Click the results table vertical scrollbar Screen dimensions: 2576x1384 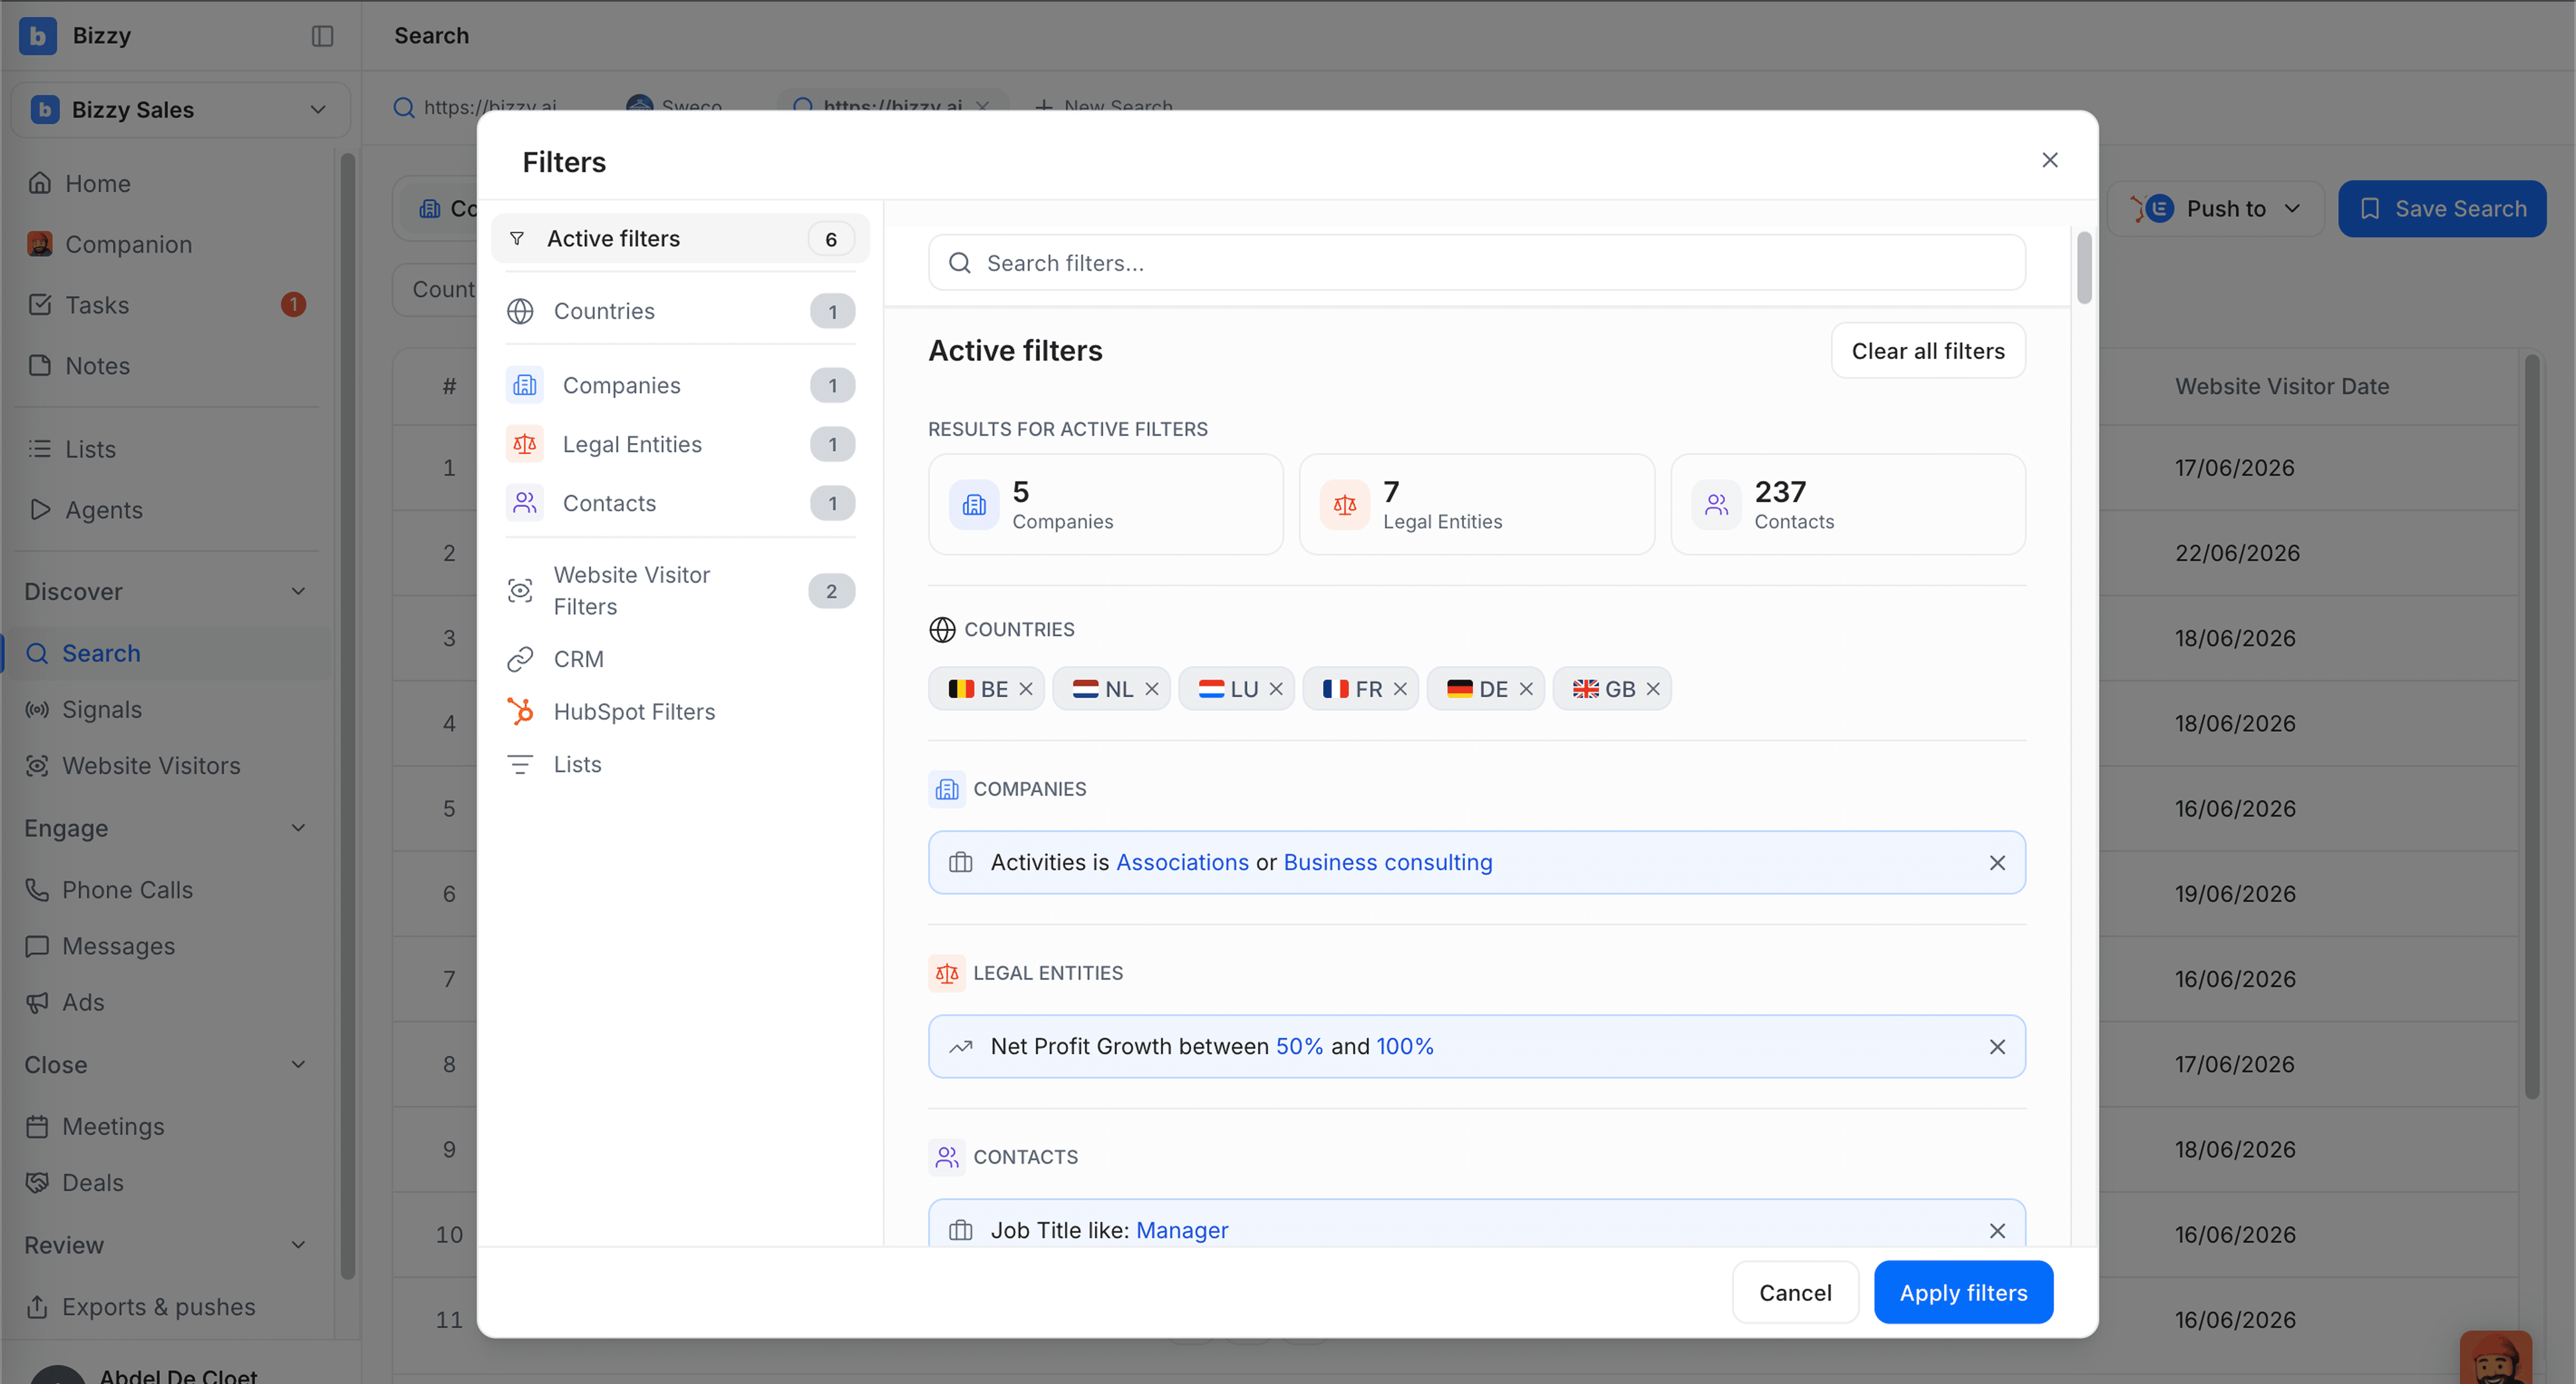pyautogui.click(x=2532, y=727)
